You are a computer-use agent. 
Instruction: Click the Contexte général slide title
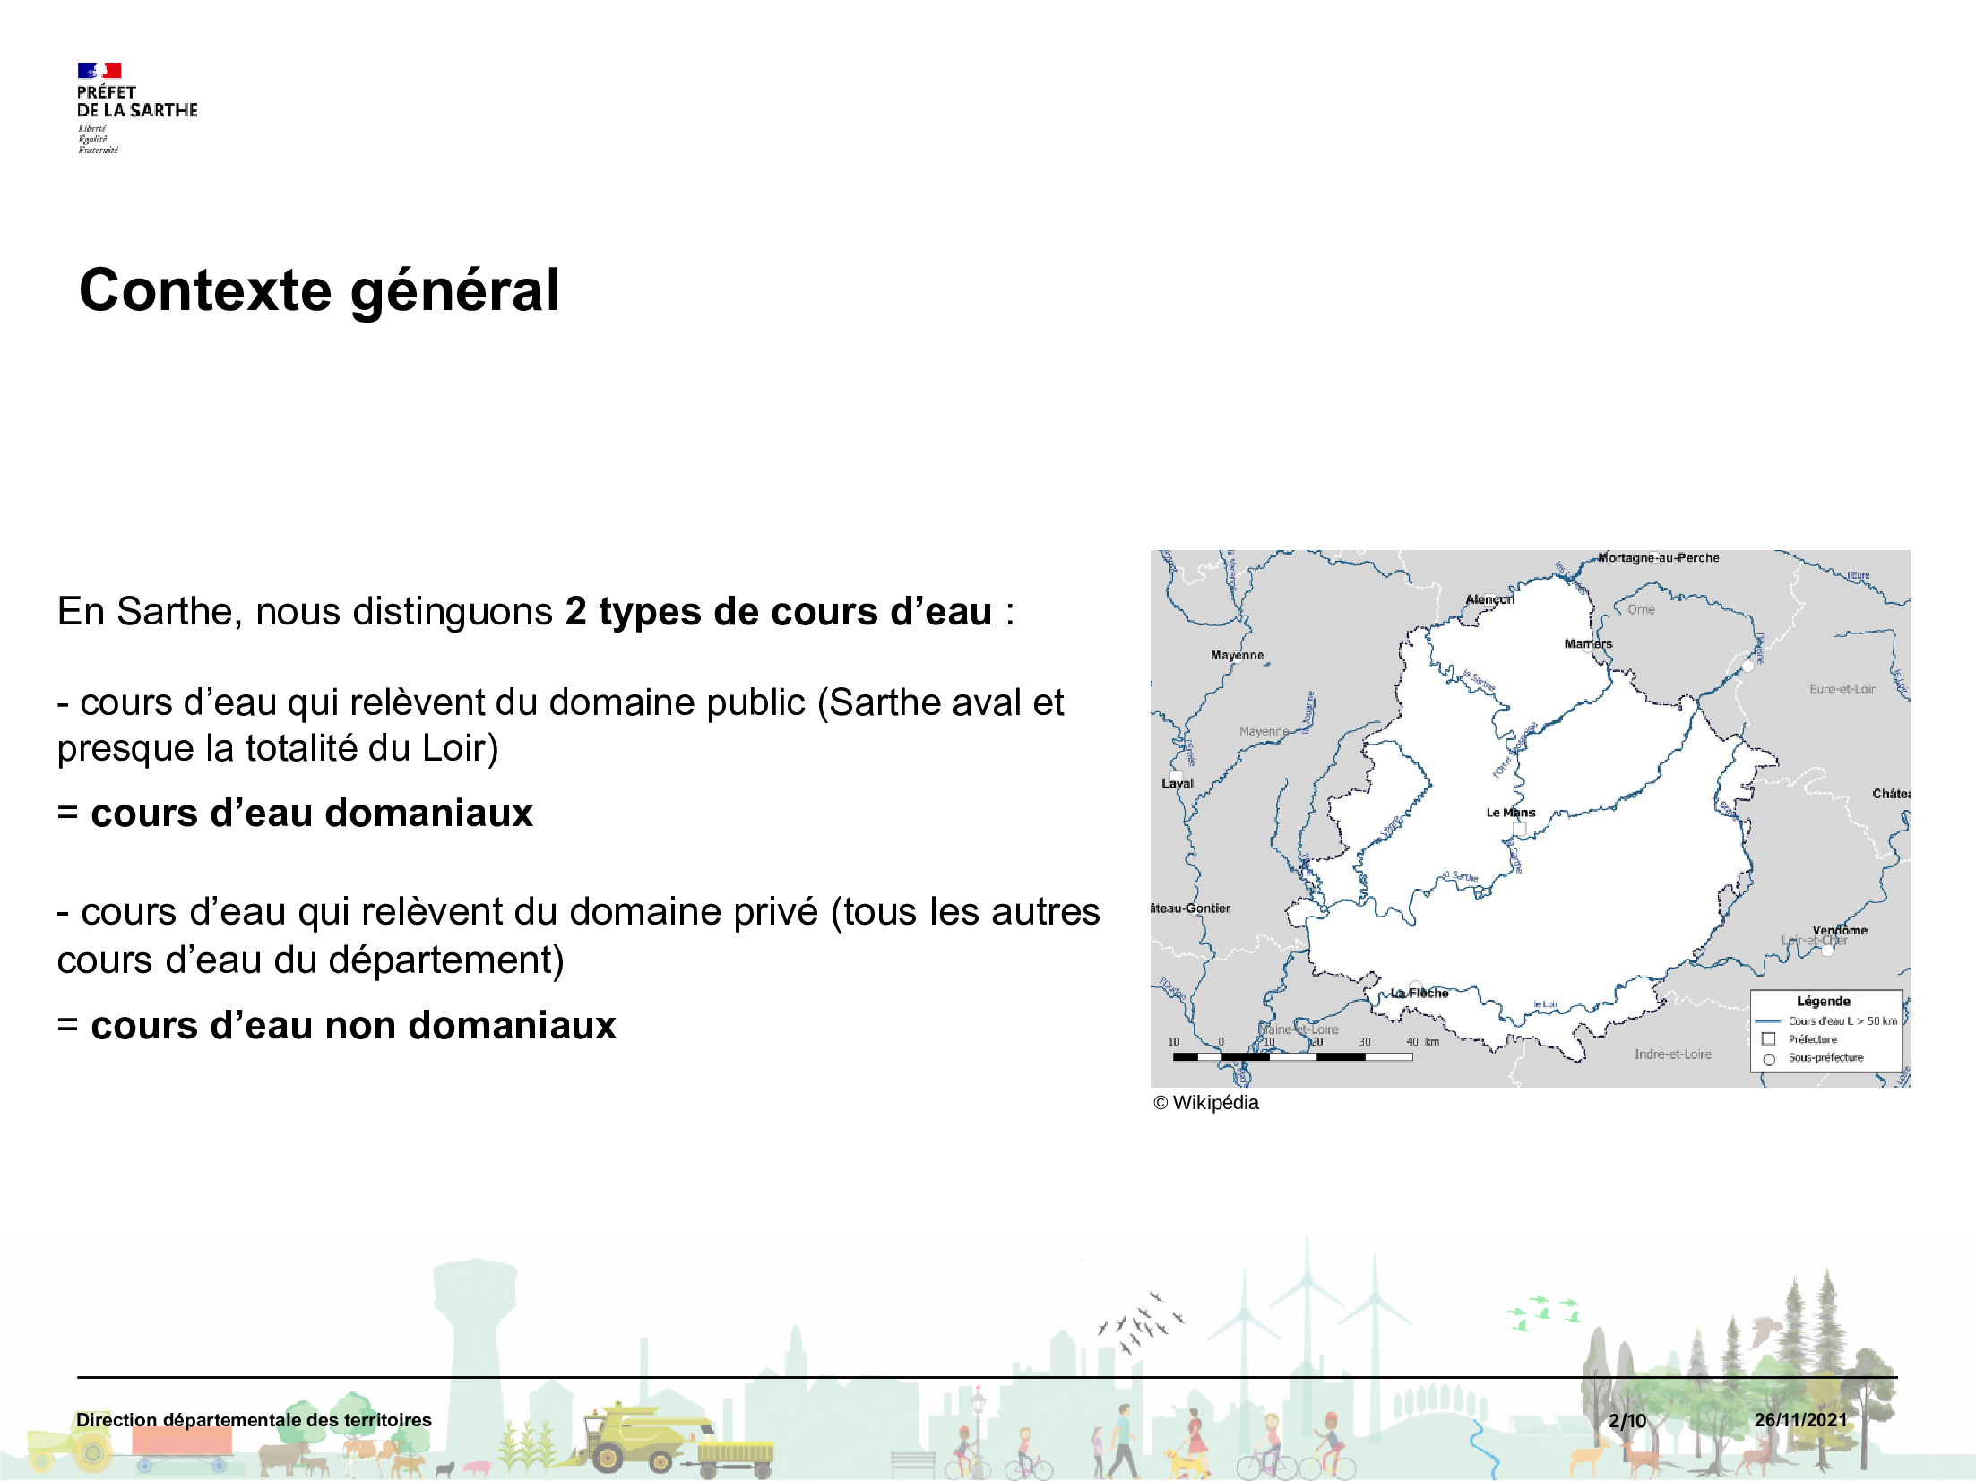(320, 290)
